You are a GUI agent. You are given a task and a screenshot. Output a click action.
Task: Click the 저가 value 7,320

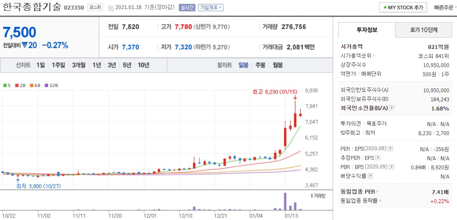pos(183,47)
